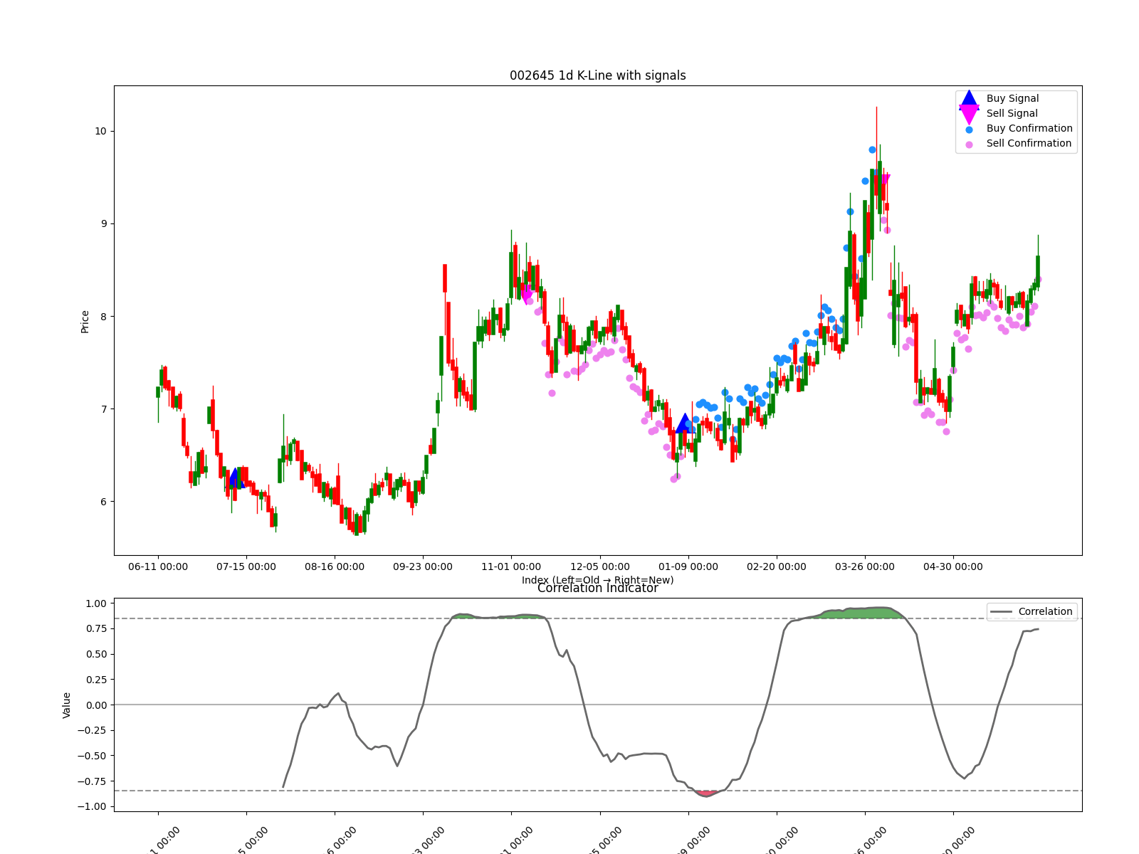
Task: Click the blue Buy Signal triangle in legend
Action: (969, 99)
